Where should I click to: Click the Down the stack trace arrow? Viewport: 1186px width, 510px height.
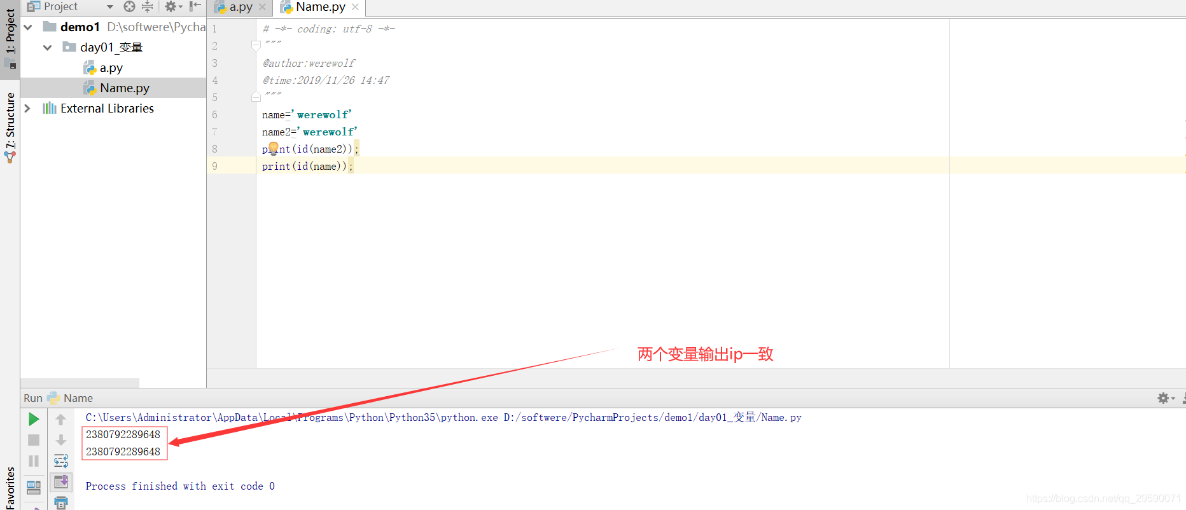61,440
